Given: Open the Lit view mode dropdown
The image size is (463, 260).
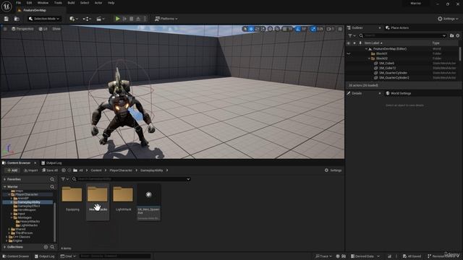Looking at the screenshot, I should pos(43,29).
